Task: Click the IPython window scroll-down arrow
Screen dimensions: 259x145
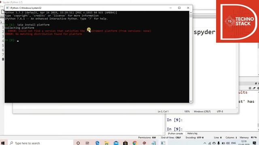Action: point(191,101)
